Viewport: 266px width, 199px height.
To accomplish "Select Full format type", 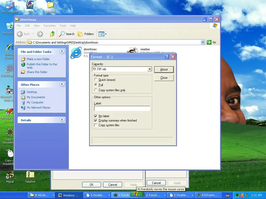I will tap(96, 85).
